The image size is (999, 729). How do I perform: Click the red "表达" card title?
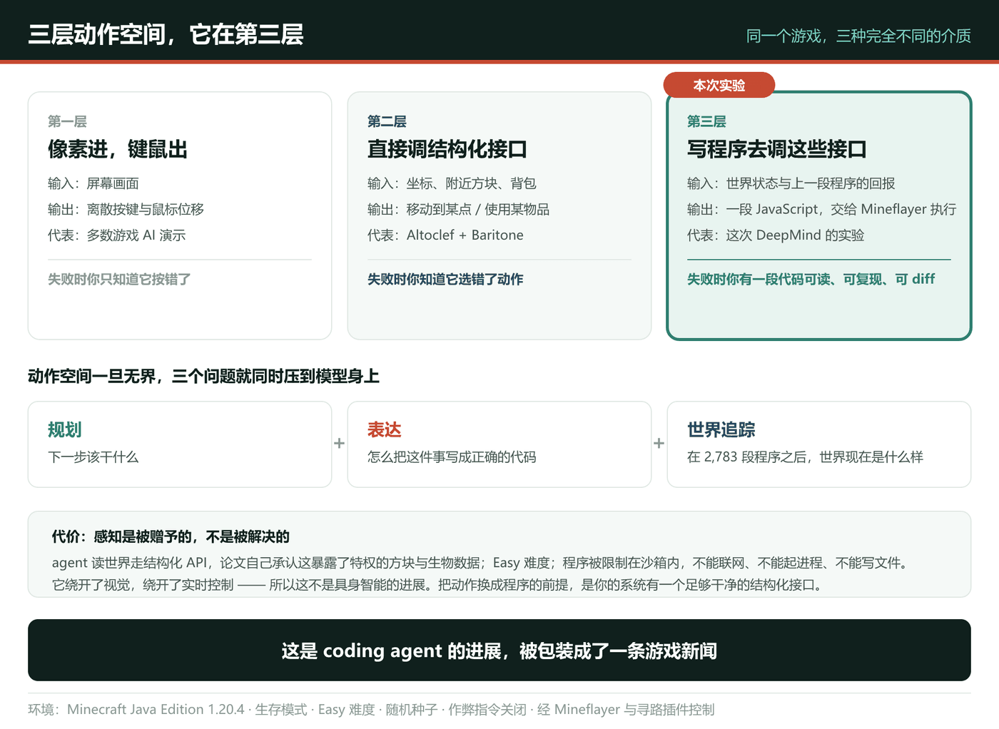(x=385, y=430)
